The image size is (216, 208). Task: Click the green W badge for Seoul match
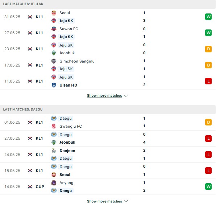coord(208,17)
